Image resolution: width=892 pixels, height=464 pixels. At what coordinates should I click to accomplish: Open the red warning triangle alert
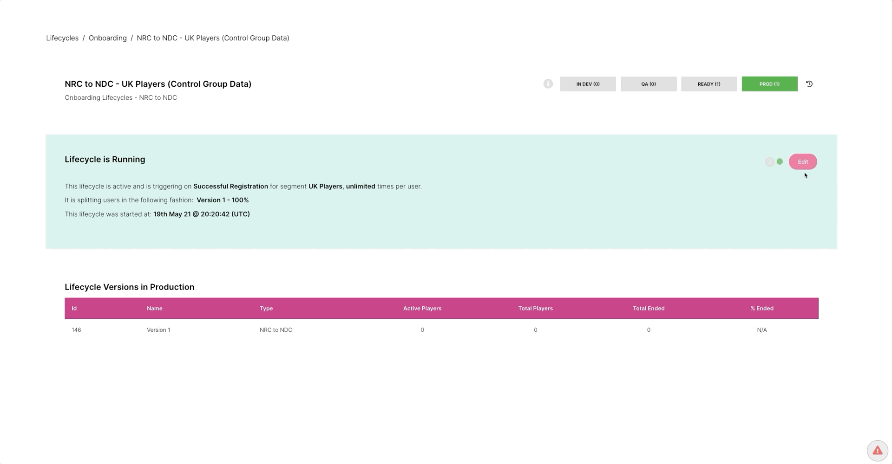click(877, 451)
